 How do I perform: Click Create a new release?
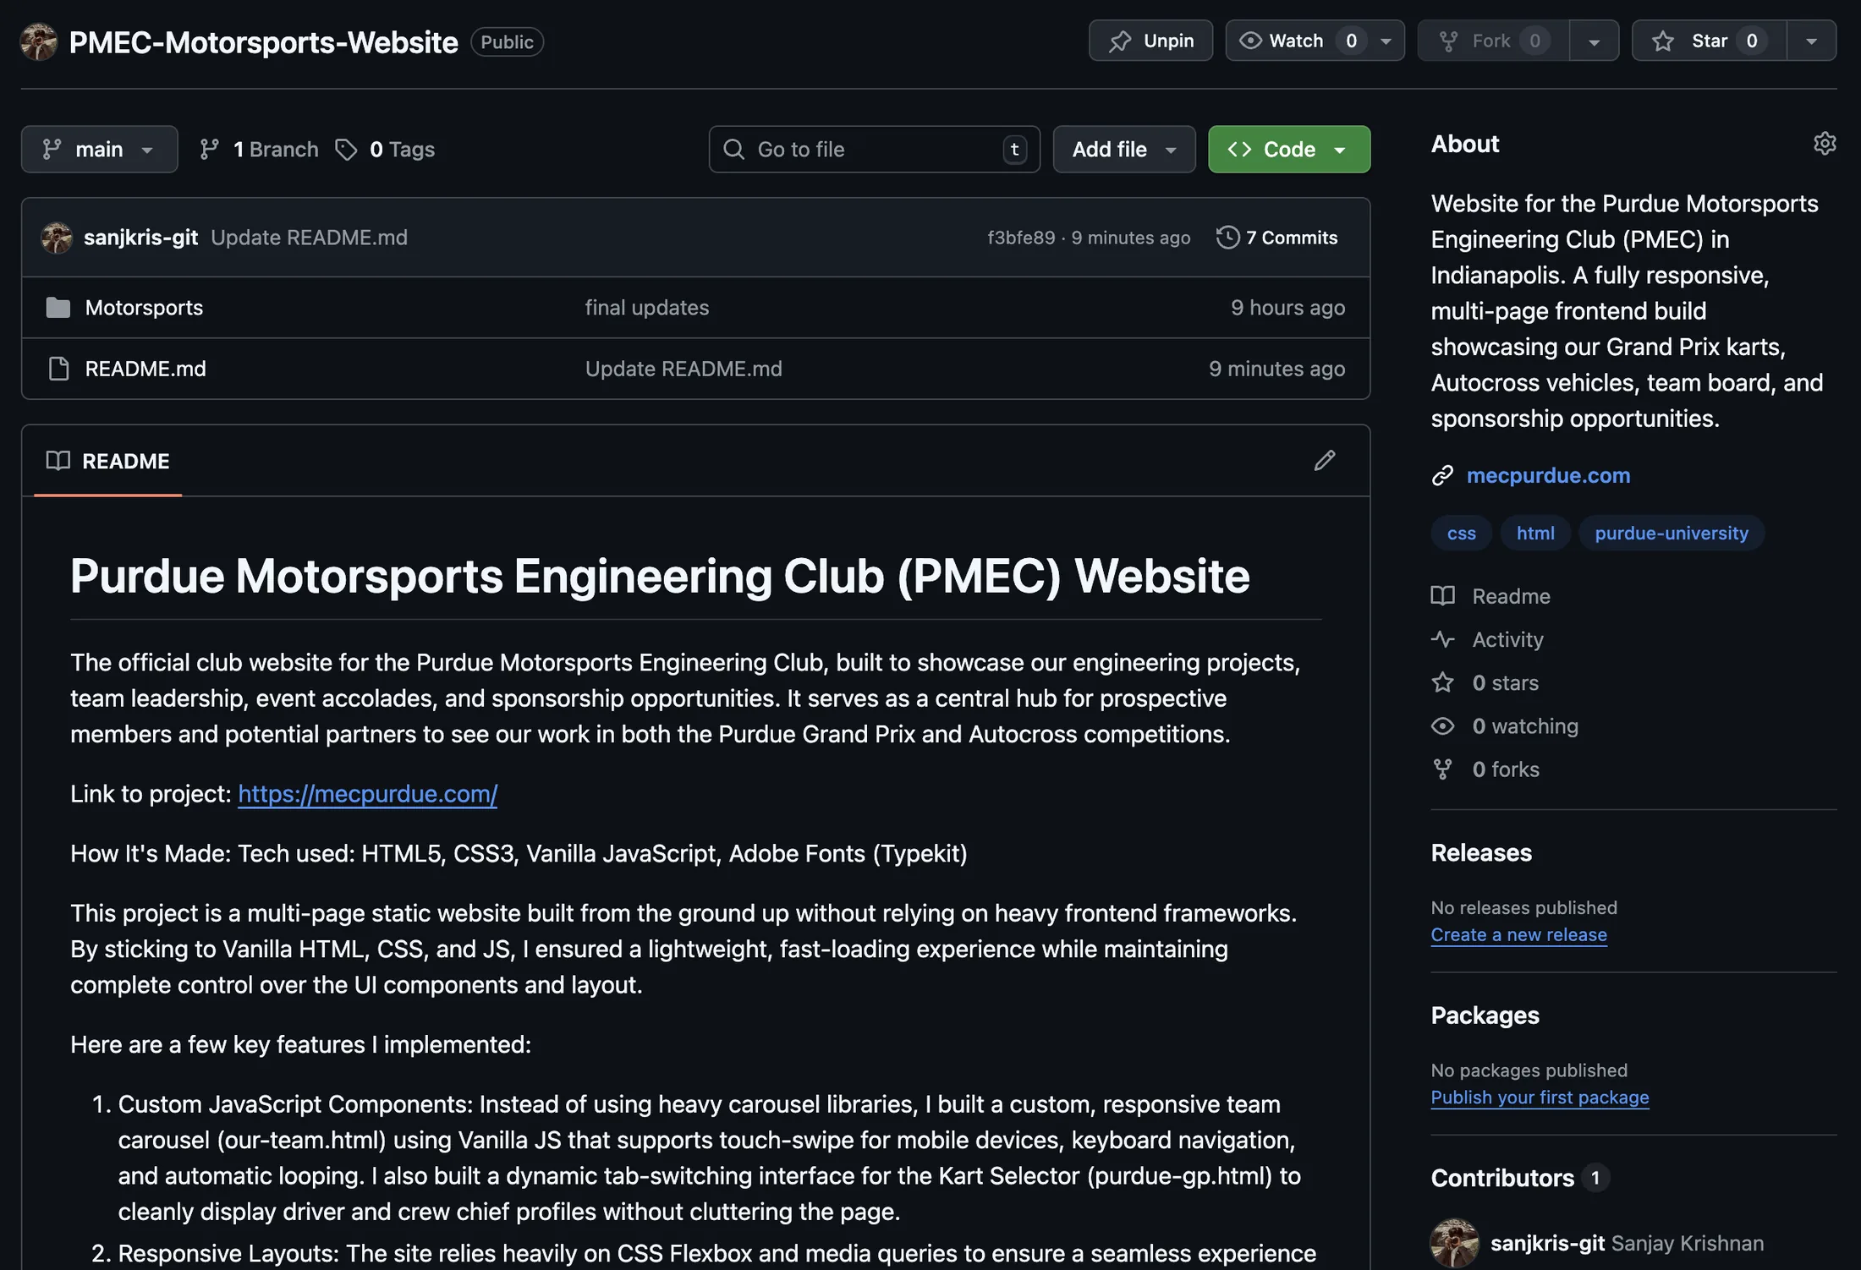1518,934
